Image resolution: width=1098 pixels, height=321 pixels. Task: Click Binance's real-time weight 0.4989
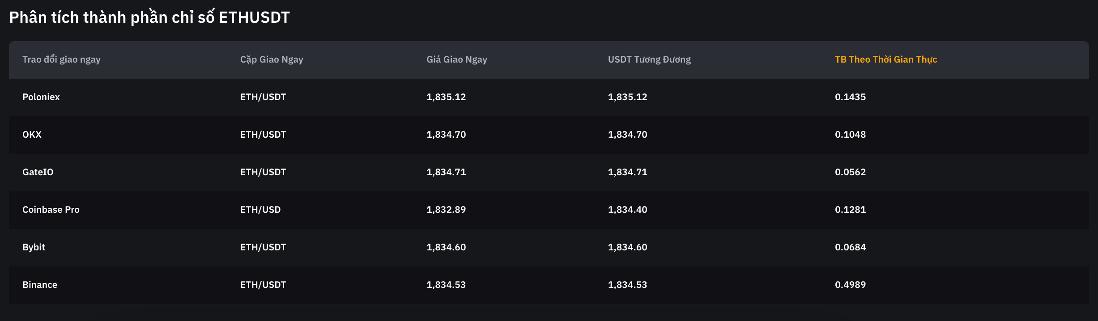coord(850,285)
